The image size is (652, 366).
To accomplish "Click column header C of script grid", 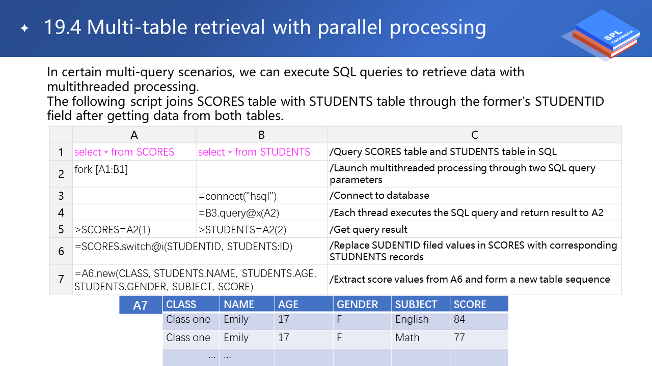I will pos(474,135).
